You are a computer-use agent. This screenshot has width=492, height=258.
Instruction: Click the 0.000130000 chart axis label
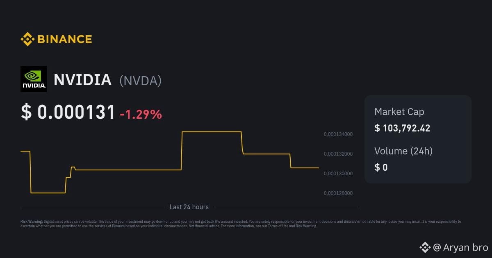(338, 174)
